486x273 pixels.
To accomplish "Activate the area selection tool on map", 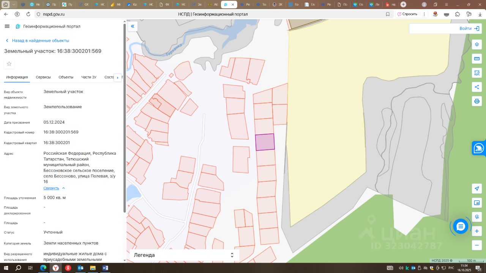I will [x=477, y=73].
